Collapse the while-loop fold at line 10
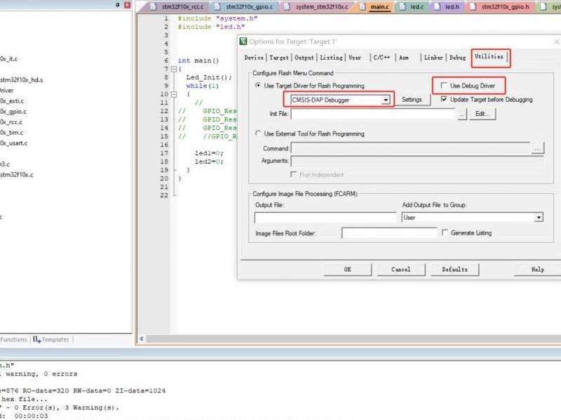 click(174, 94)
